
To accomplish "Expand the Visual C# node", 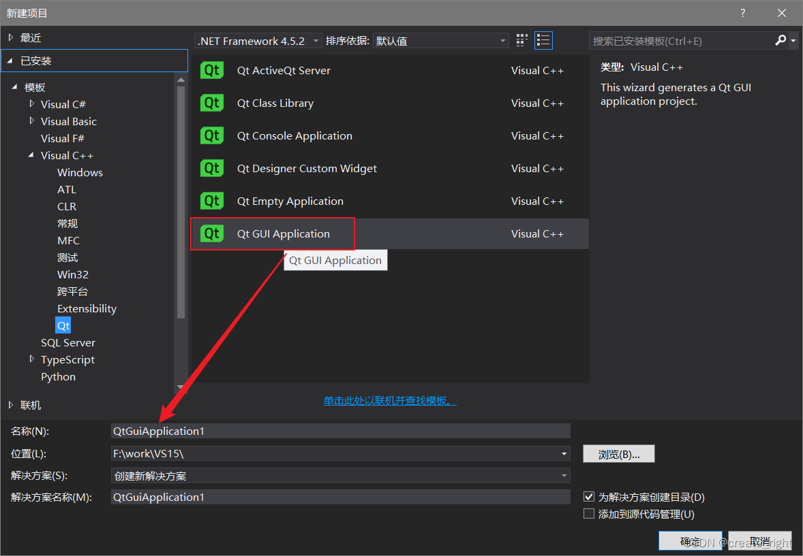I will tap(32, 104).
